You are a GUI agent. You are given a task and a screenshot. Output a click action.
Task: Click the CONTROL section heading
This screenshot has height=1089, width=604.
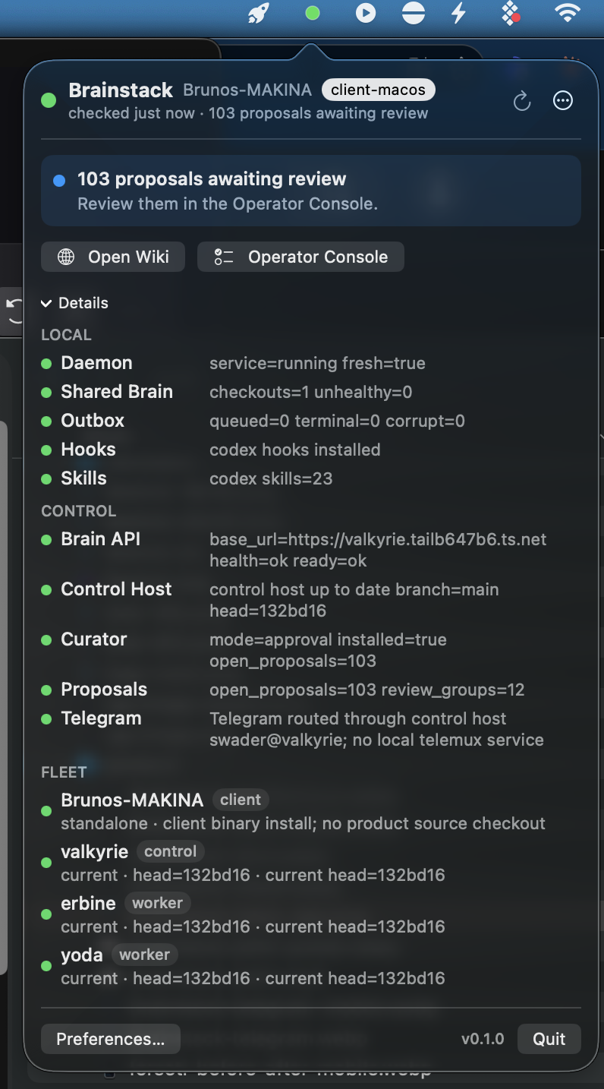(78, 511)
